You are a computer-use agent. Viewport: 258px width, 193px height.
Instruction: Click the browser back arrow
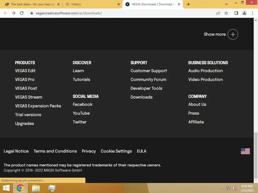[x=6, y=13]
